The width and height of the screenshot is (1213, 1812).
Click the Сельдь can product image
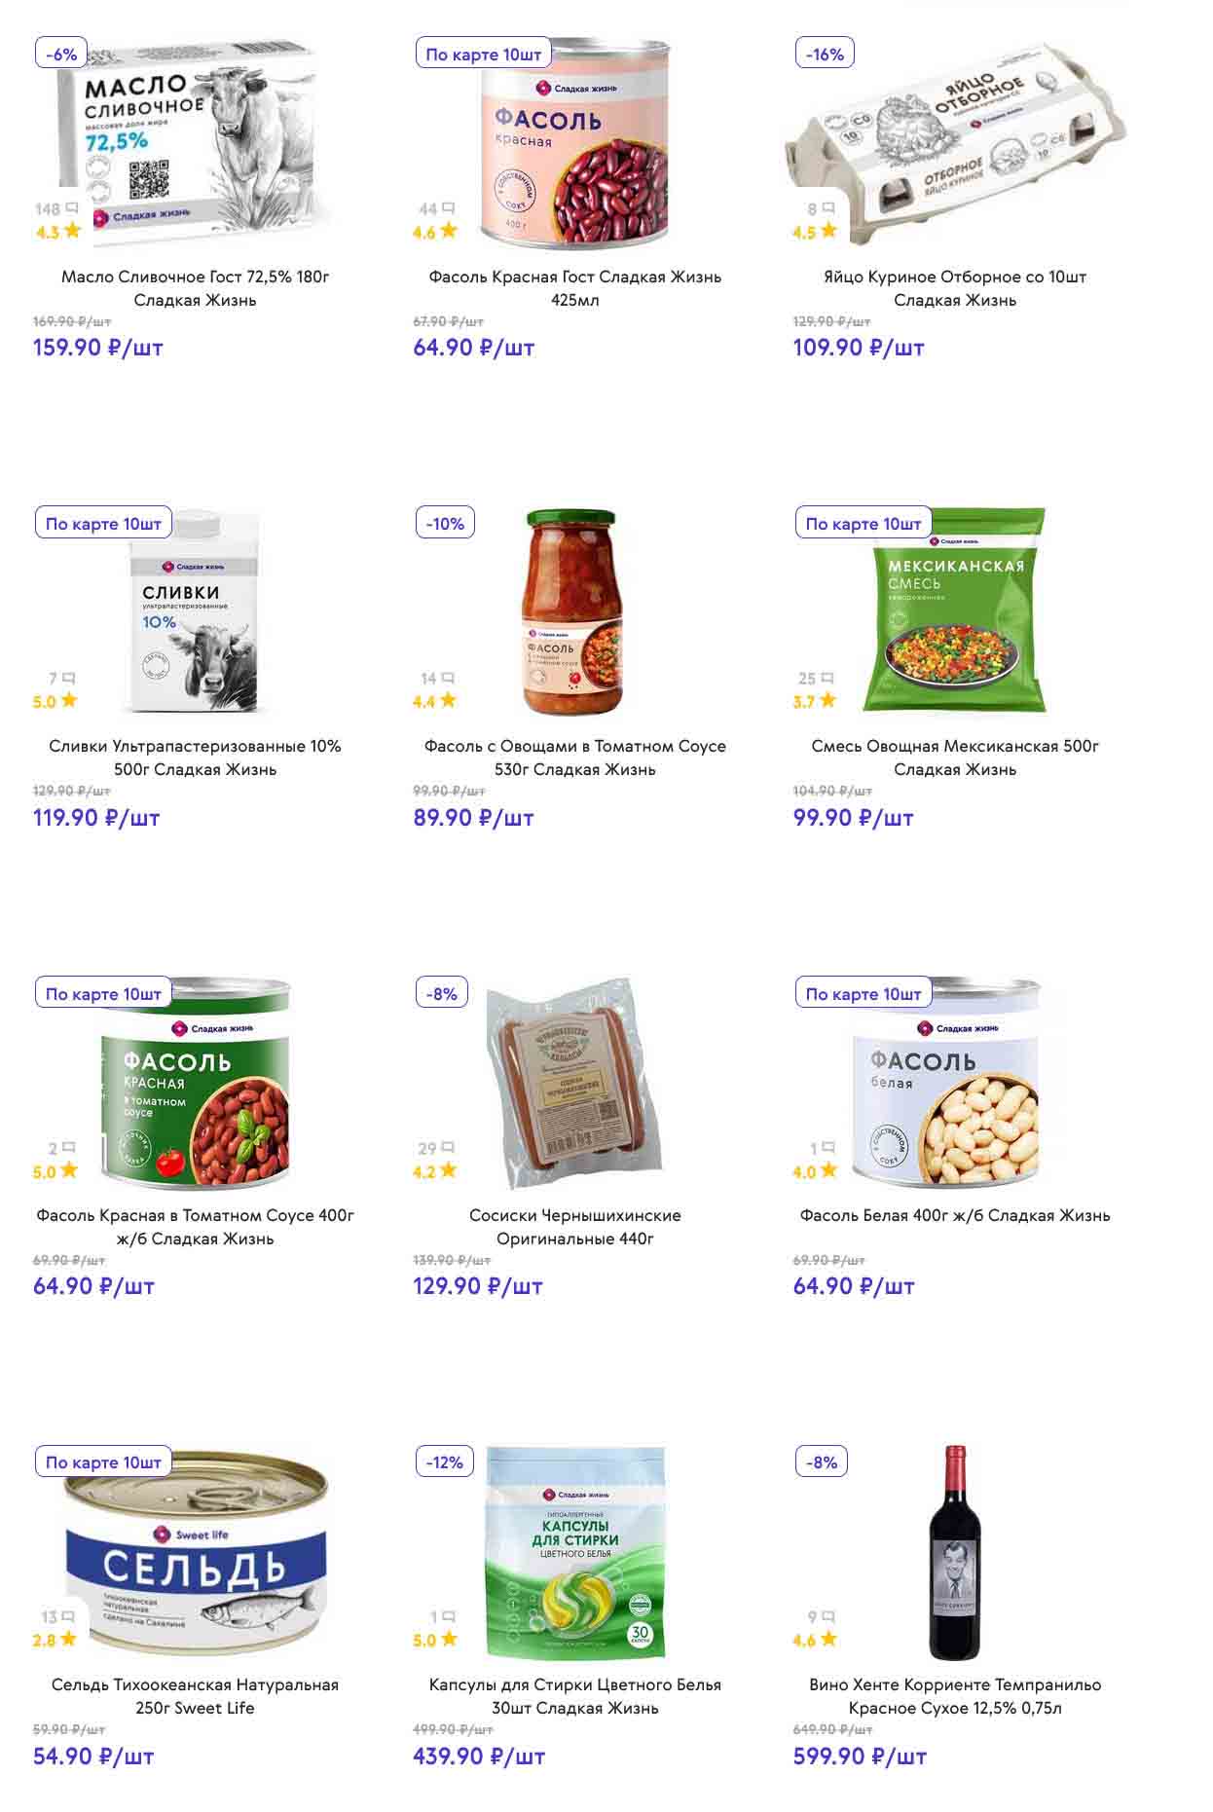click(197, 1553)
